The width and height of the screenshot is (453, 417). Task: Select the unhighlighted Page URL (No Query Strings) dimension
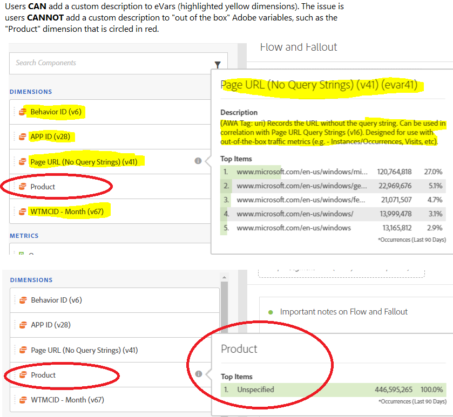click(x=84, y=350)
